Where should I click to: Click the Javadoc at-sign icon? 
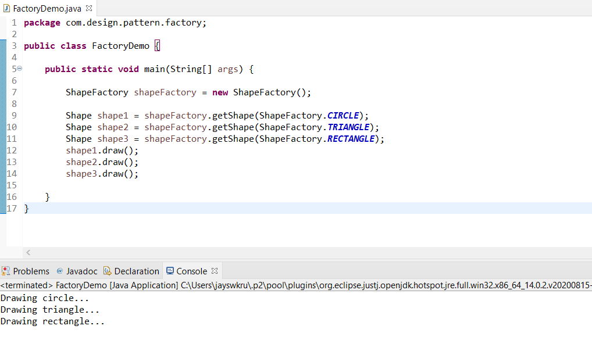tap(60, 271)
